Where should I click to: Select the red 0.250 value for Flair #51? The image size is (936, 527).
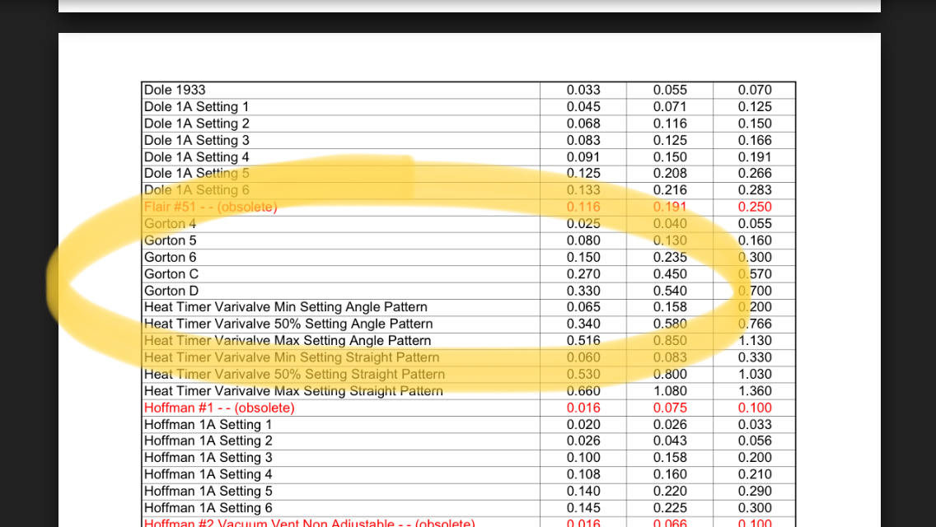tap(755, 207)
